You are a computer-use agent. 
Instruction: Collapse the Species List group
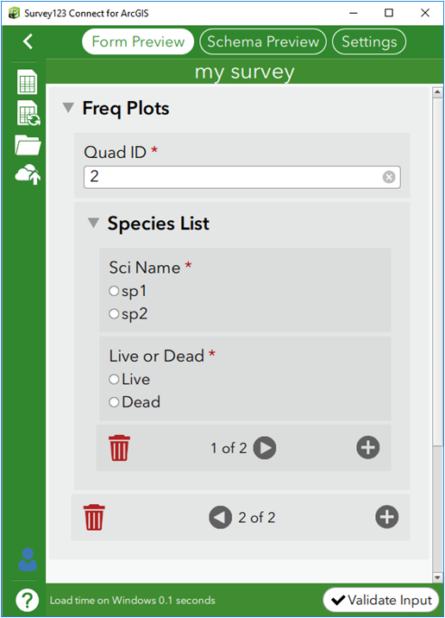click(93, 223)
